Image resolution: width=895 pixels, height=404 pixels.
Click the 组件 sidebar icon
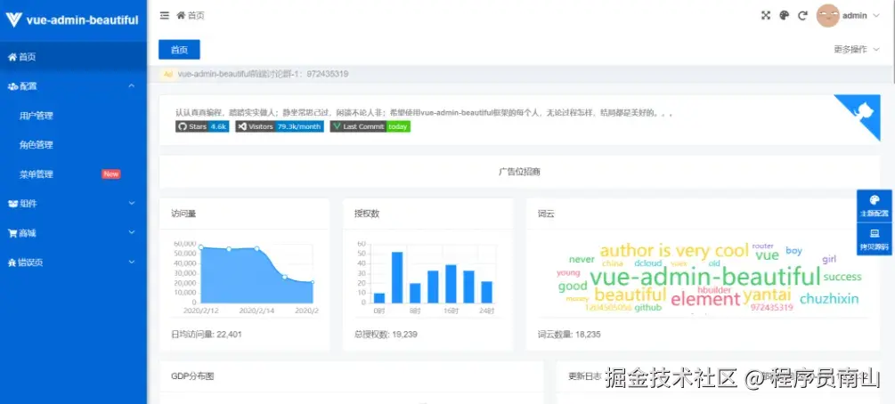tap(12, 204)
